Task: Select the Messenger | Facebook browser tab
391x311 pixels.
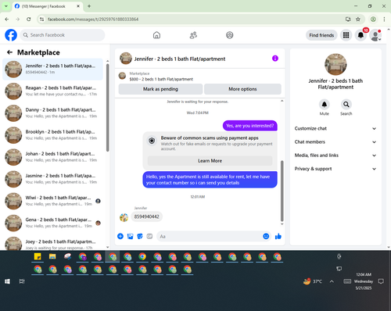Action: click(x=47, y=6)
